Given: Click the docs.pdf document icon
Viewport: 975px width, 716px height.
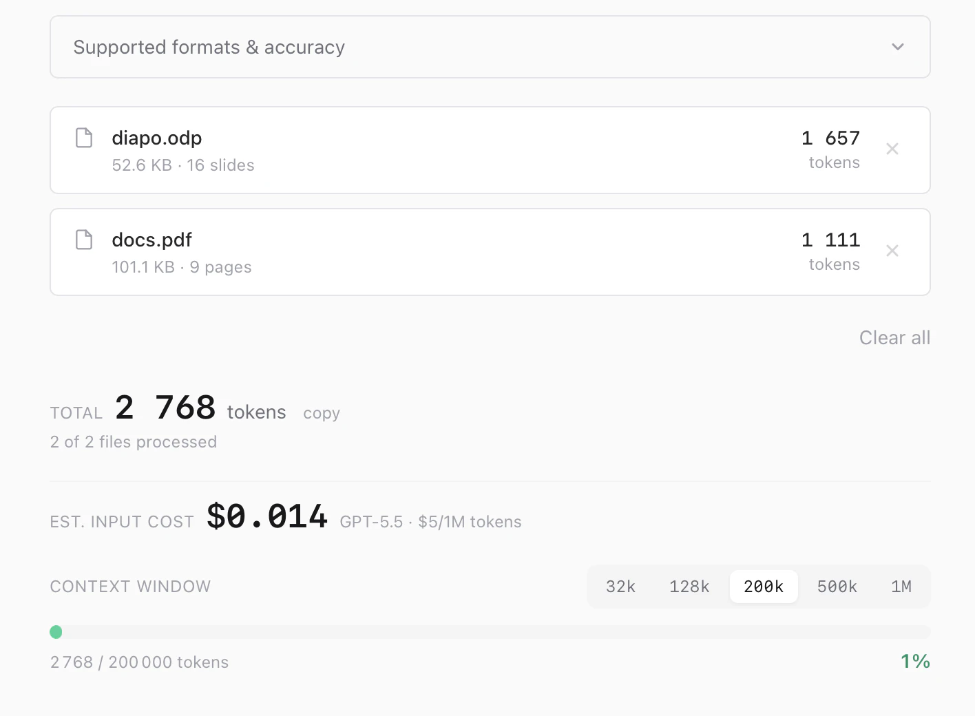Looking at the screenshot, I should click(x=84, y=240).
